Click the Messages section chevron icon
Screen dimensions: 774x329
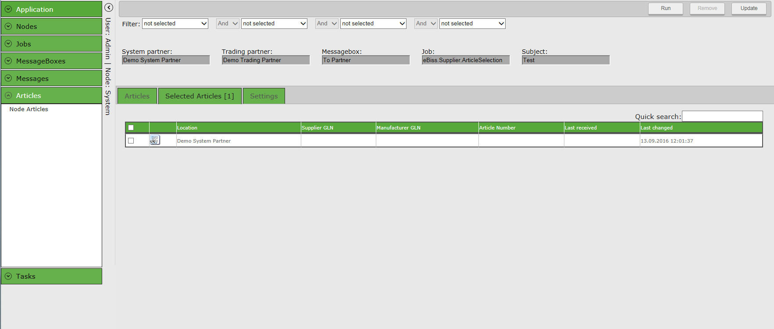pos(8,78)
